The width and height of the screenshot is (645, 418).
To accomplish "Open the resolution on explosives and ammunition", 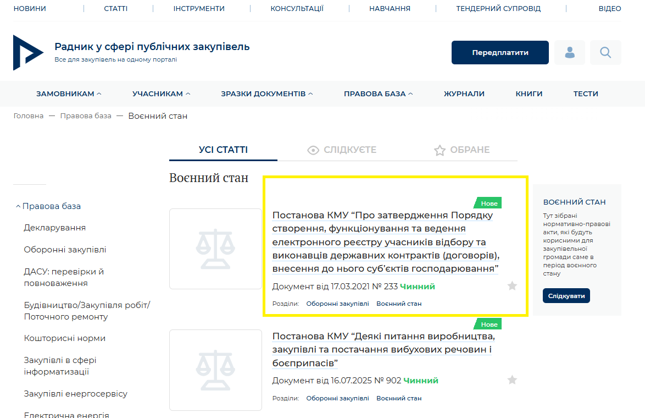I will pyautogui.click(x=383, y=350).
